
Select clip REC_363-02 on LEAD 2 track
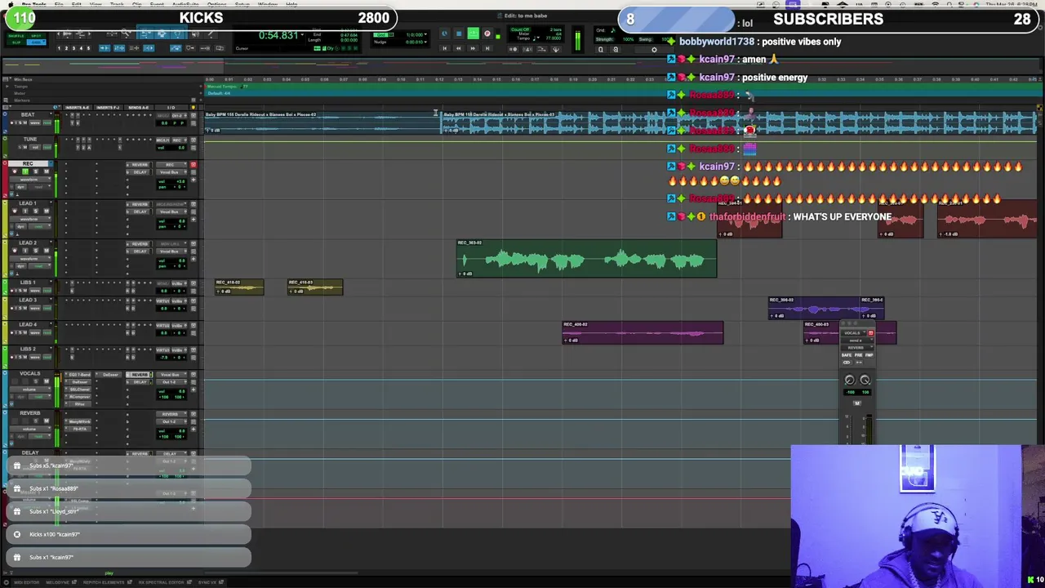[x=586, y=258]
